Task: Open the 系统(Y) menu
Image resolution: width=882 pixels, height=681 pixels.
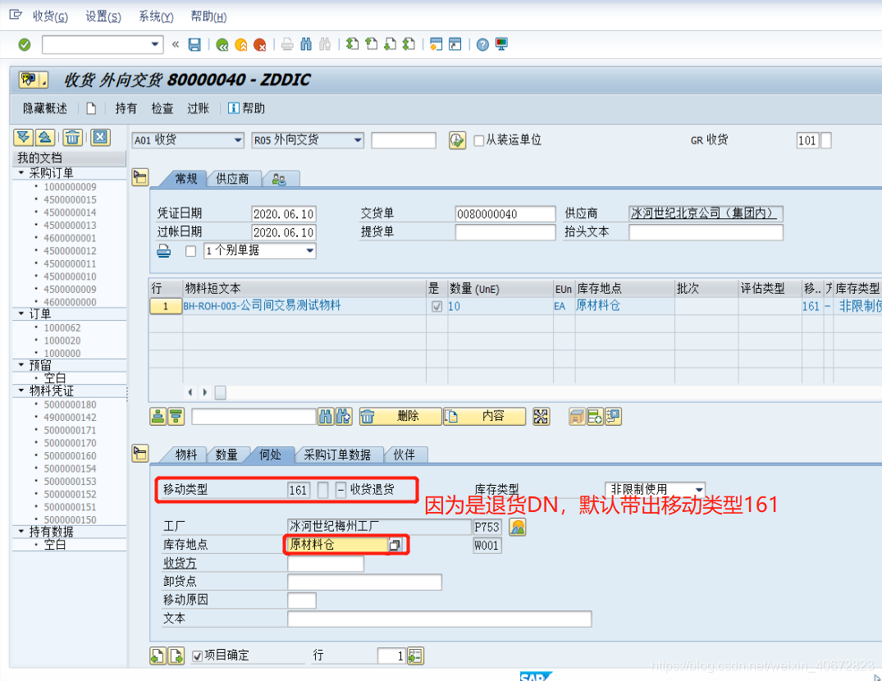Action: pos(156,16)
